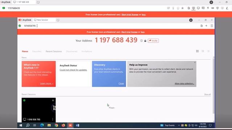The width and height of the screenshot is (232, 130).
Task: Favorite the 1 016 936 795 session star
Action: pyautogui.click(x=53, y=100)
